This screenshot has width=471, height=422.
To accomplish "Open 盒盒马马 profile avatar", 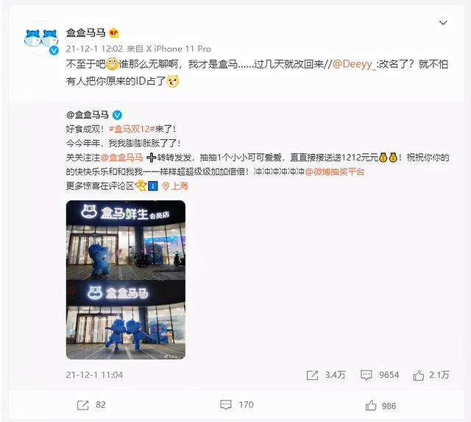I will coord(41,38).
